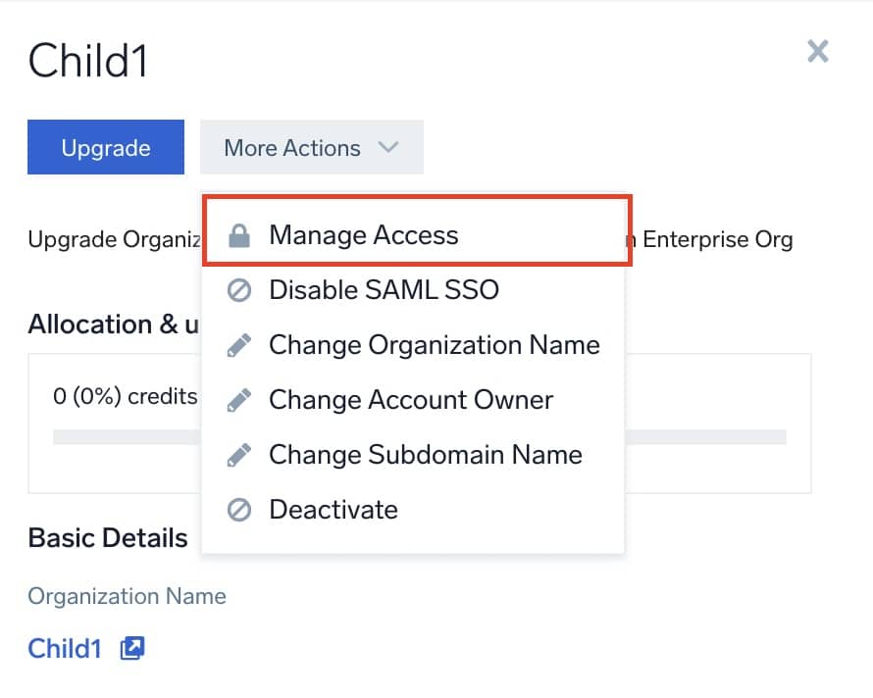Collapse the open More Actions menu
The height and width of the screenshot is (698, 873).
point(311,147)
